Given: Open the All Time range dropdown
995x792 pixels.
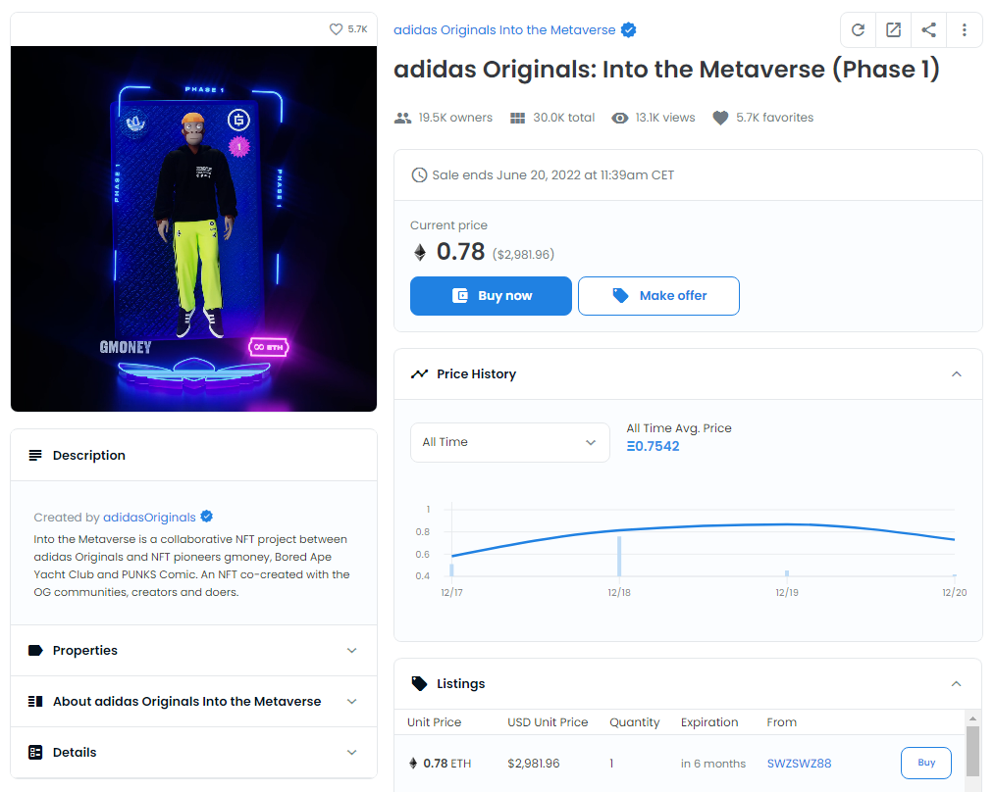Looking at the screenshot, I should (508, 442).
